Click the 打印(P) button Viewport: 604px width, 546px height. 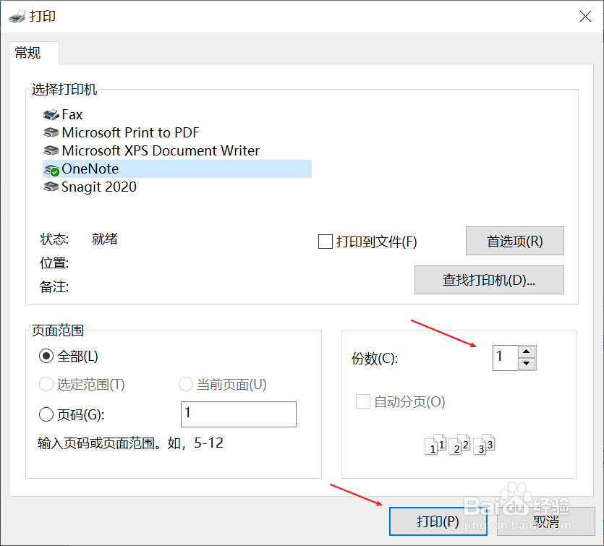click(x=438, y=521)
